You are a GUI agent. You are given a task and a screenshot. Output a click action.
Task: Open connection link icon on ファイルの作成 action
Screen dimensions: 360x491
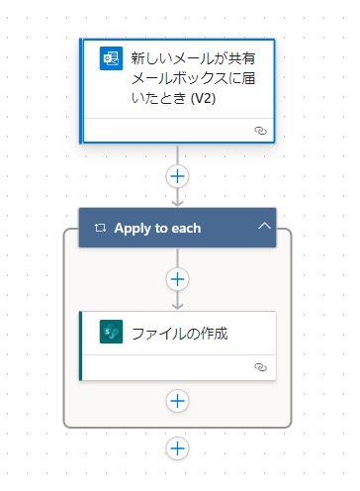coord(260,367)
